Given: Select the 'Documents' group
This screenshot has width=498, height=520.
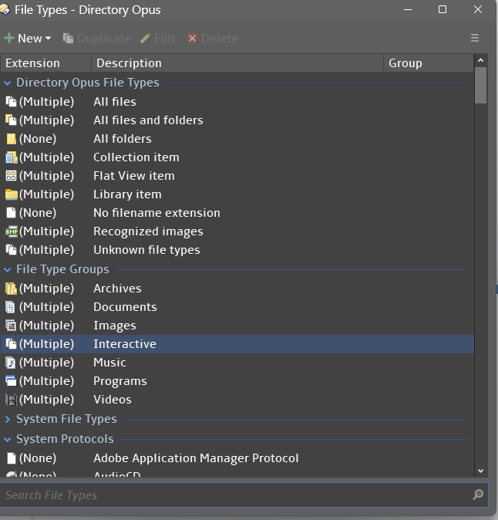Looking at the screenshot, I should point(125,307).
